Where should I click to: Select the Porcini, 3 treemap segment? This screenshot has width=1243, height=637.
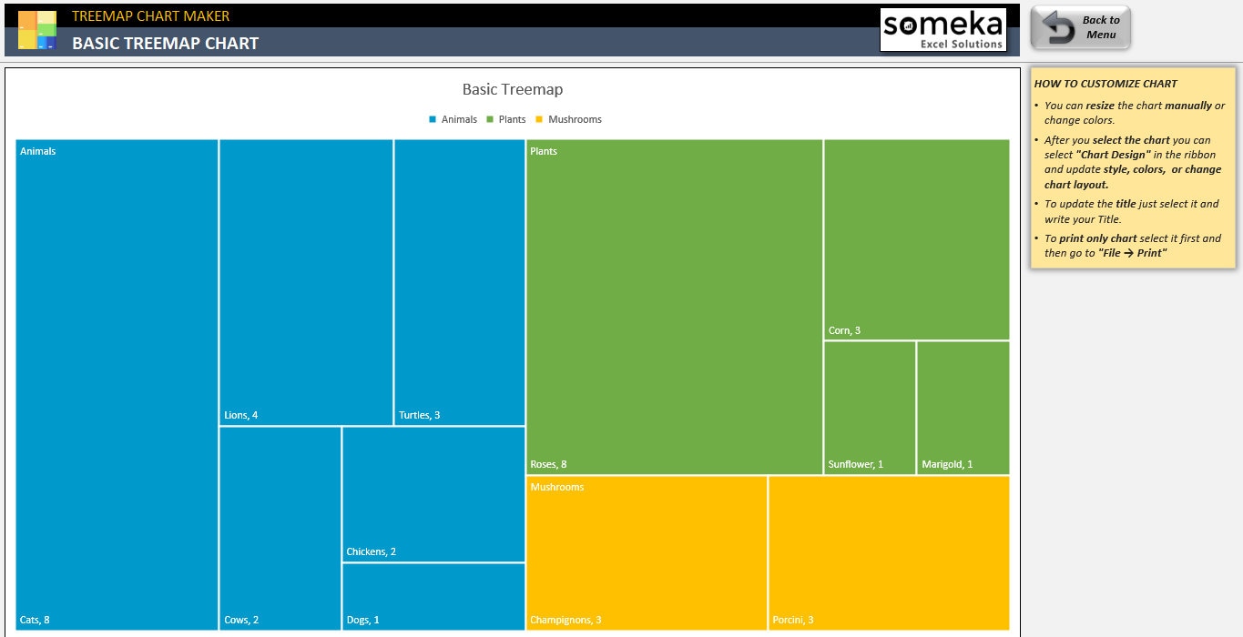[888, 551]
